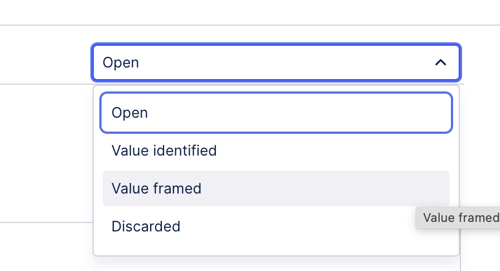Hide the options list with the caret icon
The image size is (500, 271).
pos(440,62)
